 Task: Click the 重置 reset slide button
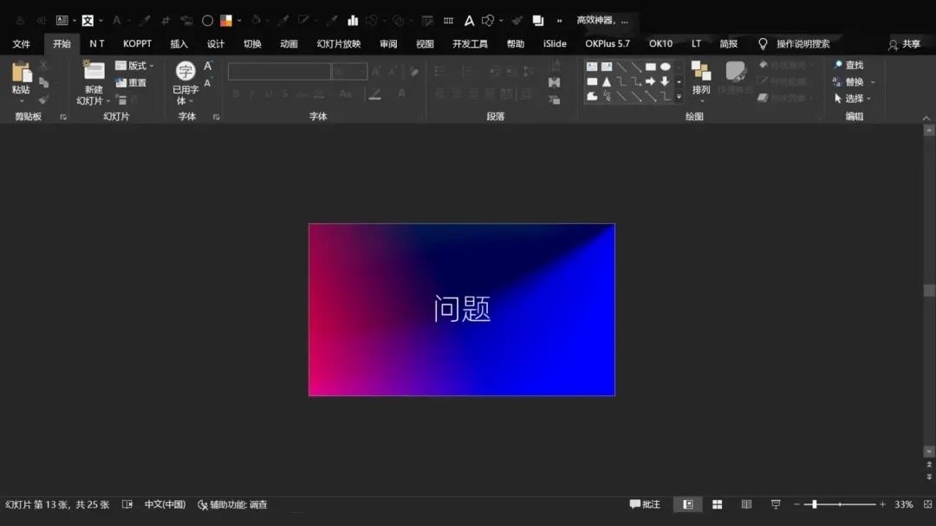click(x=131, y=82)
